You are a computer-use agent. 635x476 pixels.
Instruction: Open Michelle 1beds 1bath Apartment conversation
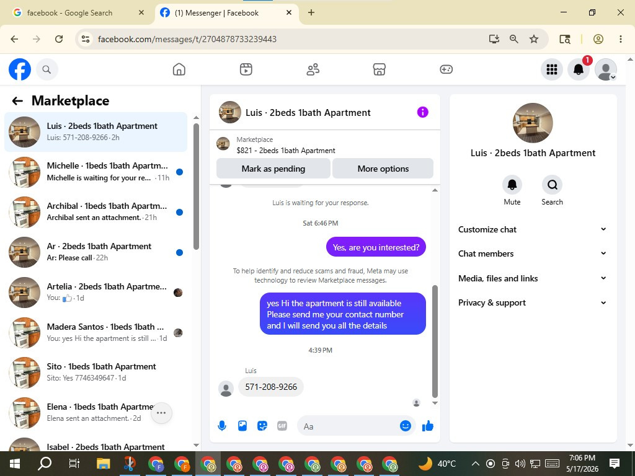pyautogui.click(x=96, y=172)
